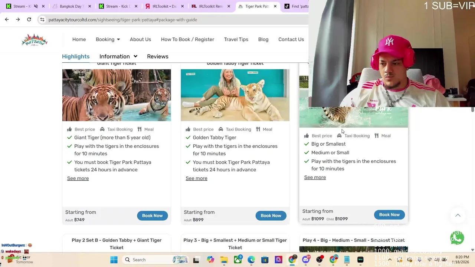Viewport: 475px width, 267px height.
Task: Open the About Us page
Action: [x=140, y=39]
